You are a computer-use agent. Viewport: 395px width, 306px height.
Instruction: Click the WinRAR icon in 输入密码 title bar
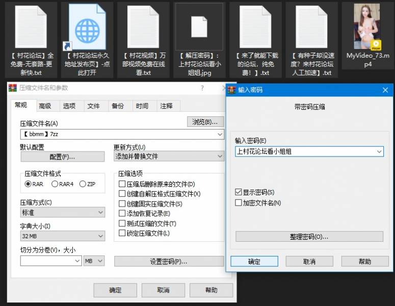(231, 90)
